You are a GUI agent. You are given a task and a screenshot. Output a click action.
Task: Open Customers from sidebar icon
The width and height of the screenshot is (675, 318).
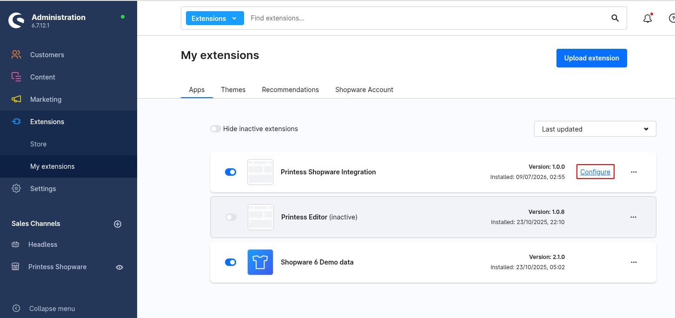tap(16, 55)
